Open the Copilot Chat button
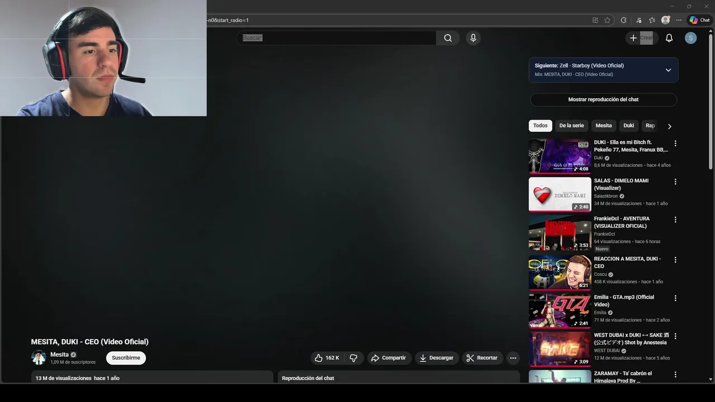This screenshot has width=715, height=402. tap(700, 20)
